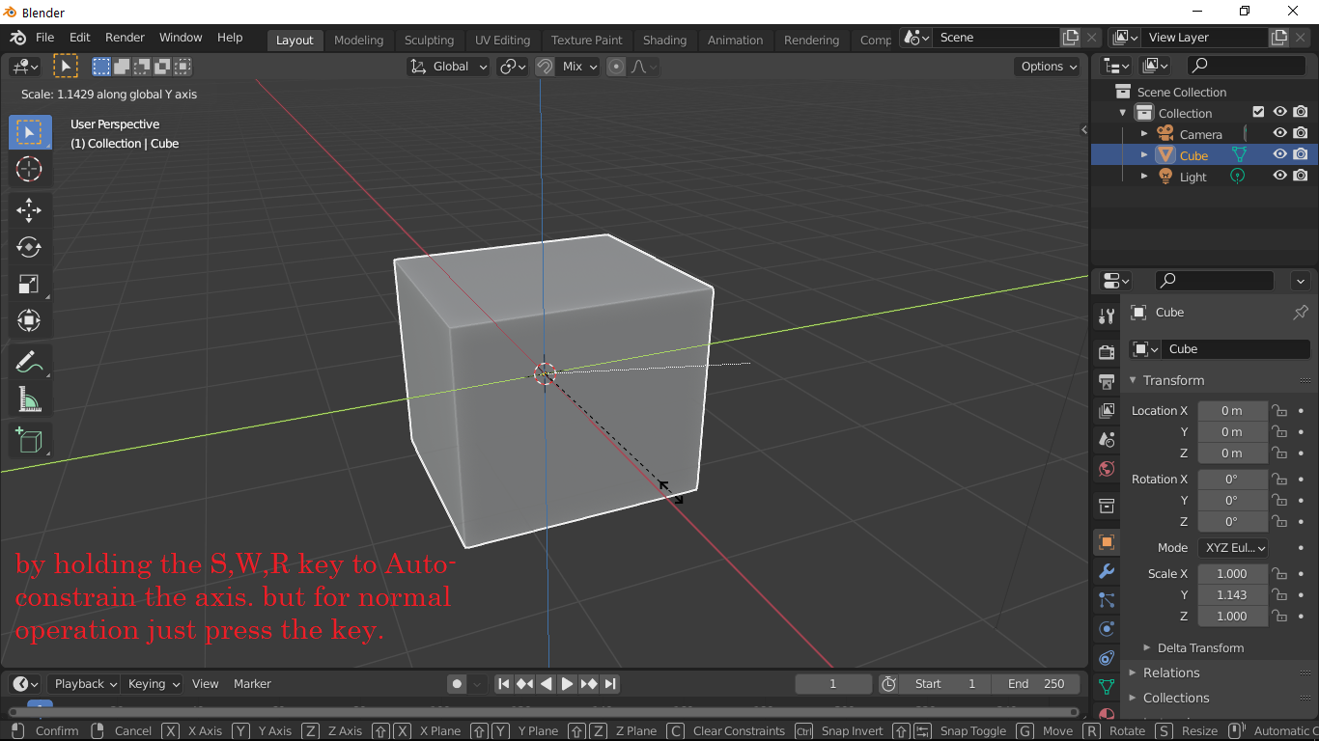The width and height of the screenshot is (1319, 741).
Task: Open the World properties tab
Action: [1107, 469]
